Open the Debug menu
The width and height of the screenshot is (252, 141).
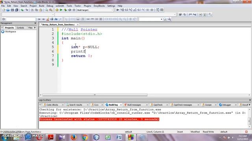tap(50, 6)
